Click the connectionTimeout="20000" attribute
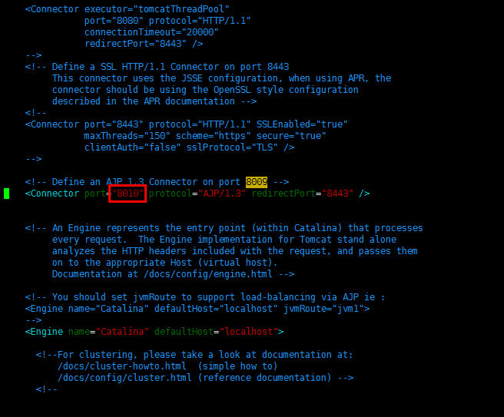This screenshot has height=417, width=504. pos(151,32)
